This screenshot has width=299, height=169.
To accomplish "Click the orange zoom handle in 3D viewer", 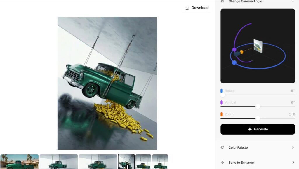I will 241,52.
